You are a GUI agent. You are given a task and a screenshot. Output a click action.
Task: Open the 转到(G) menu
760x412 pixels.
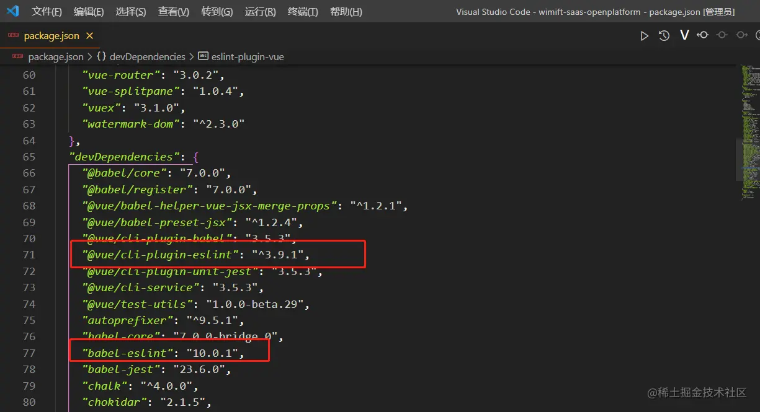pyautogui.click(x=217, y=12)
